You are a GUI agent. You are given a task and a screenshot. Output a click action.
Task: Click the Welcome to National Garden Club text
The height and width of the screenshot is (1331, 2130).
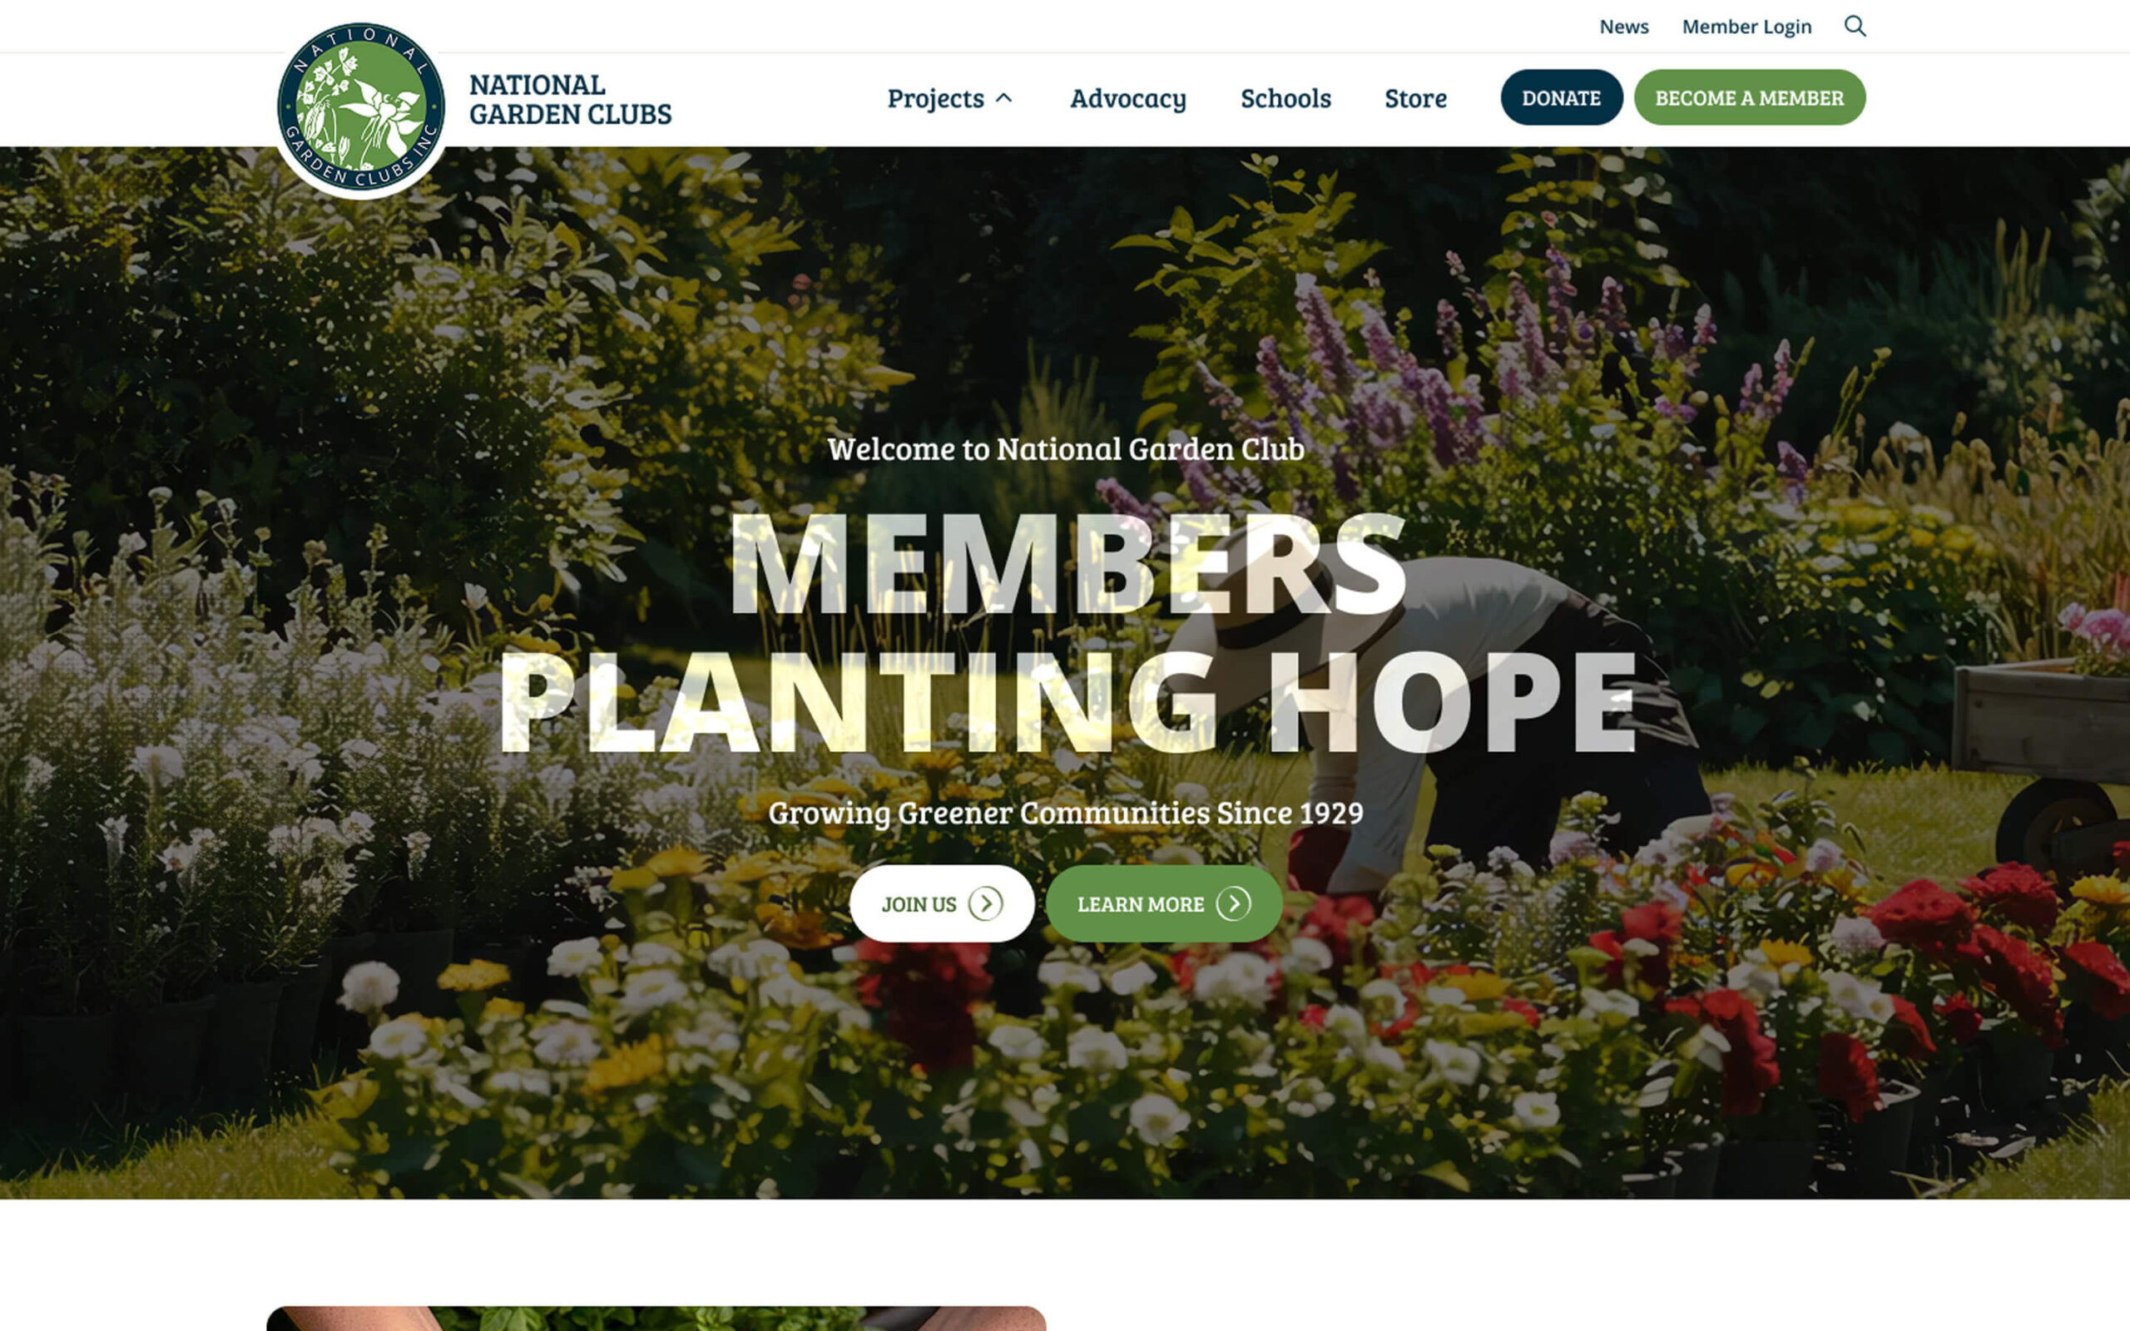(1066, 449)
